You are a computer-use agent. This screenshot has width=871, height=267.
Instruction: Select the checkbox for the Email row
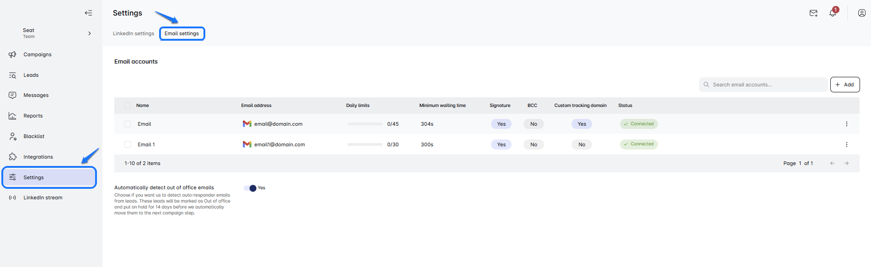[128, 124]
